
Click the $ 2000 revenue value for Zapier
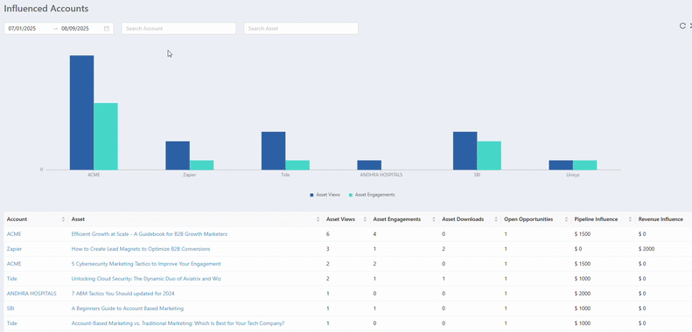pos(647,249)
